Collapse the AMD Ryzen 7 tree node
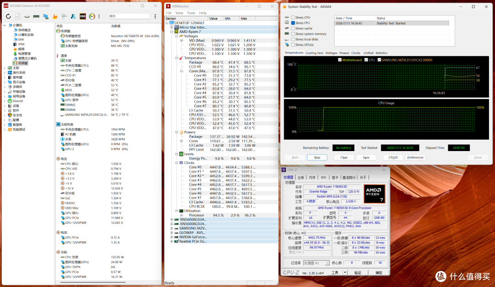Image resolution: width=495 pixels, height=287 pixels. 172,32
